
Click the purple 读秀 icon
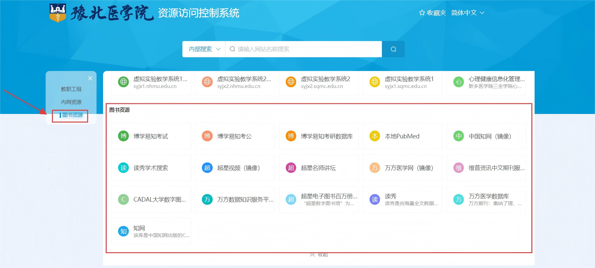coord(374,199)
